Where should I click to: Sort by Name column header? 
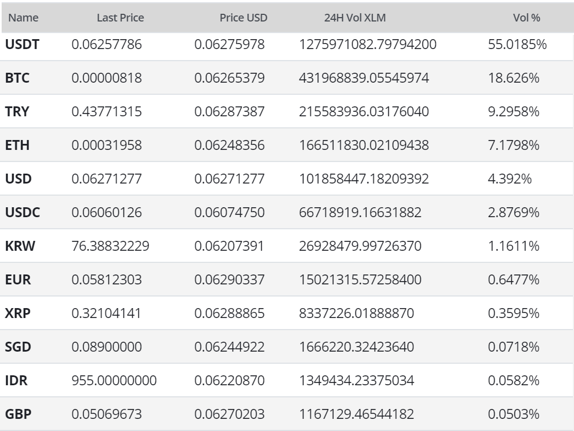(x=24, y=18)
